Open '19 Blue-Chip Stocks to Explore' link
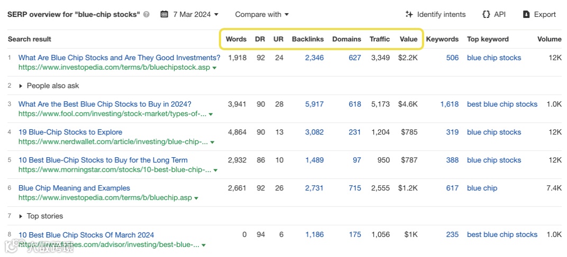Viewport: 567px width, 257px height. click(70, 132)
